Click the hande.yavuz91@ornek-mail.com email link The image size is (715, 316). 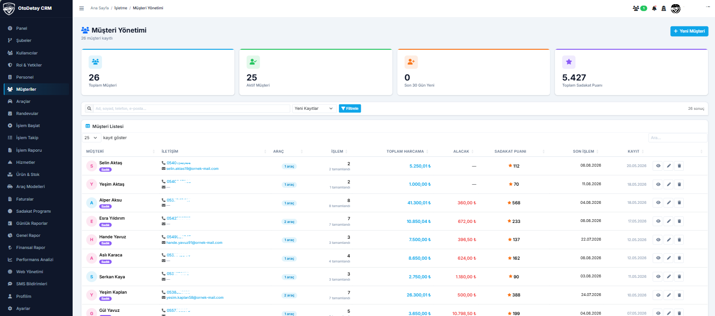(194, 242)
